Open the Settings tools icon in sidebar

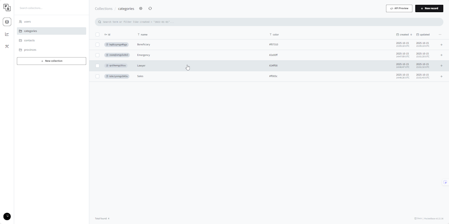coord(7,46)
